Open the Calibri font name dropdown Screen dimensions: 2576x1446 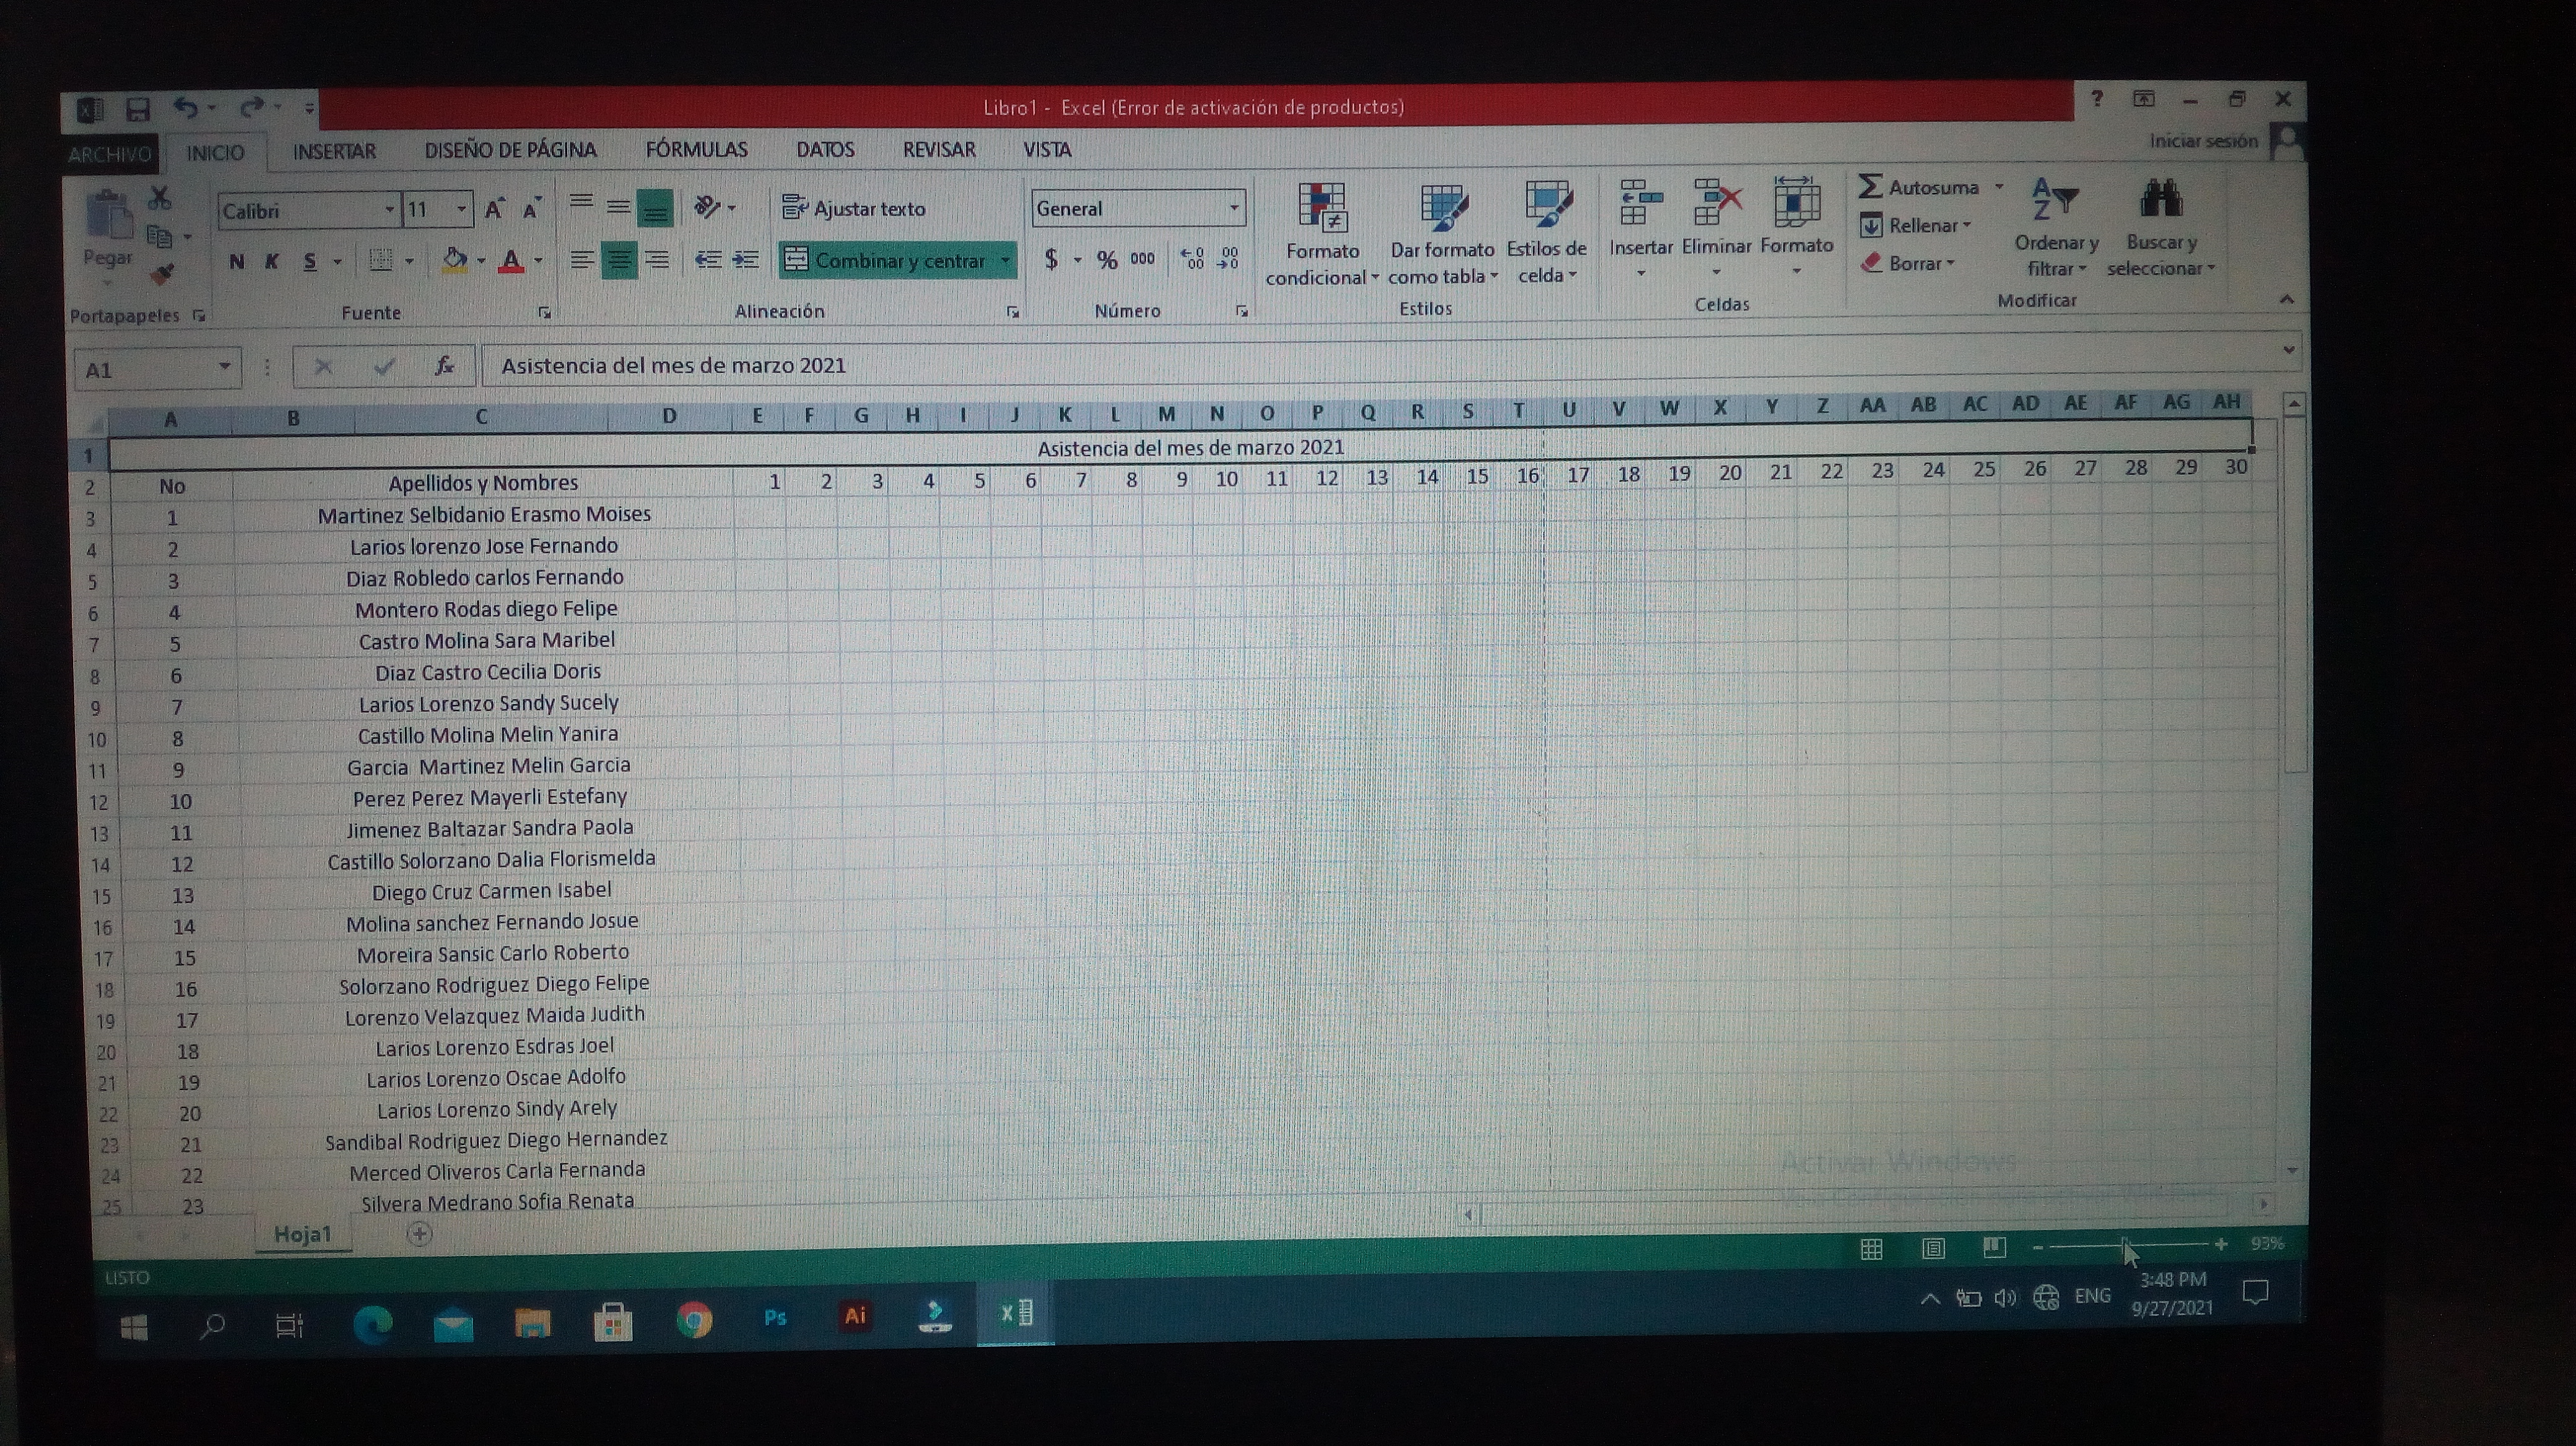point(389,210)
